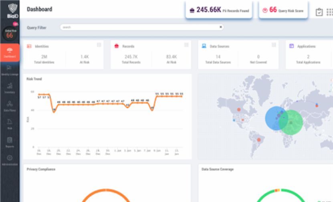333x202 pixels.
Task: Click the 245.66K PII Records Found card
Action: (219, 10)
